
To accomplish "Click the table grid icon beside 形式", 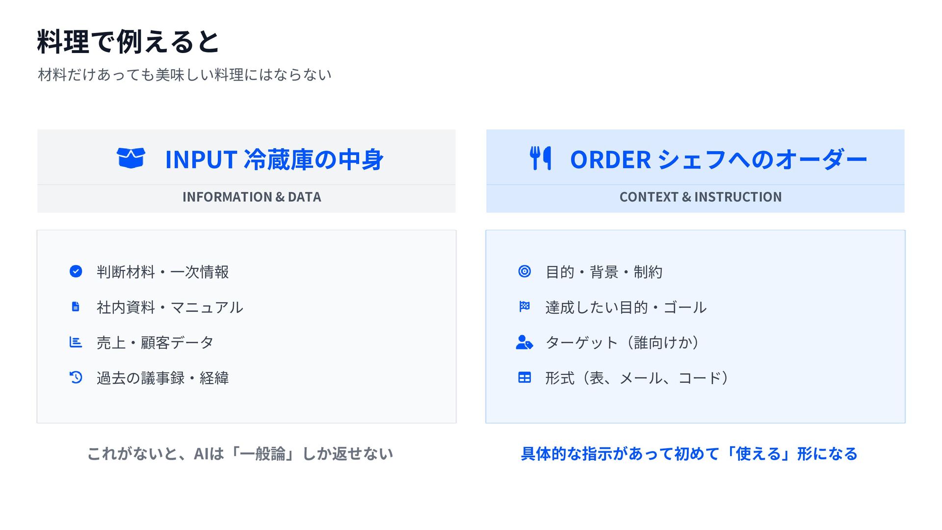I will pos(524,377).
